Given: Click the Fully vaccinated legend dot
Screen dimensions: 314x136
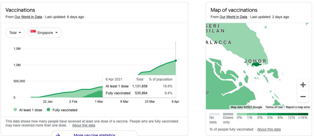Looking at the screenshot, I should (x=48, y=110).
